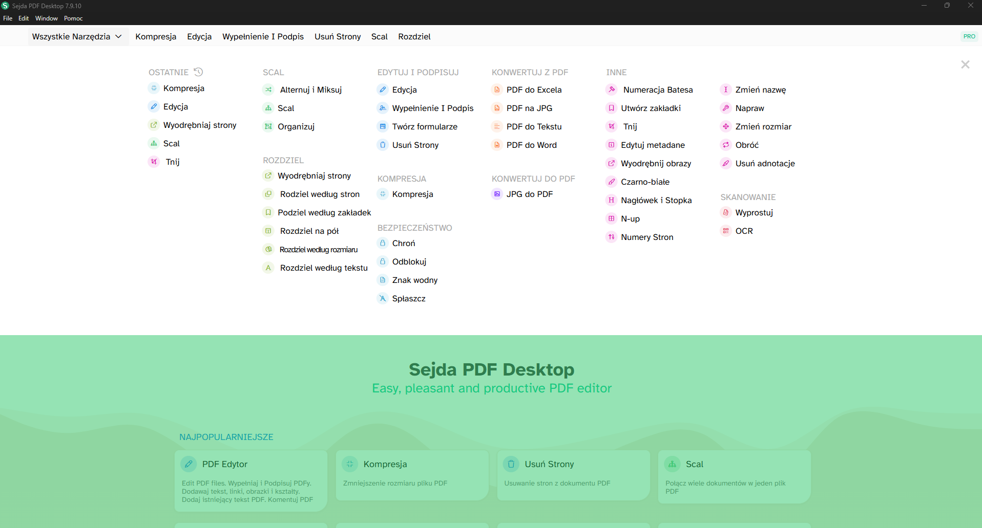Select Scal in the top toolbar
The image size is (982, 528).
tap(380, 36)
